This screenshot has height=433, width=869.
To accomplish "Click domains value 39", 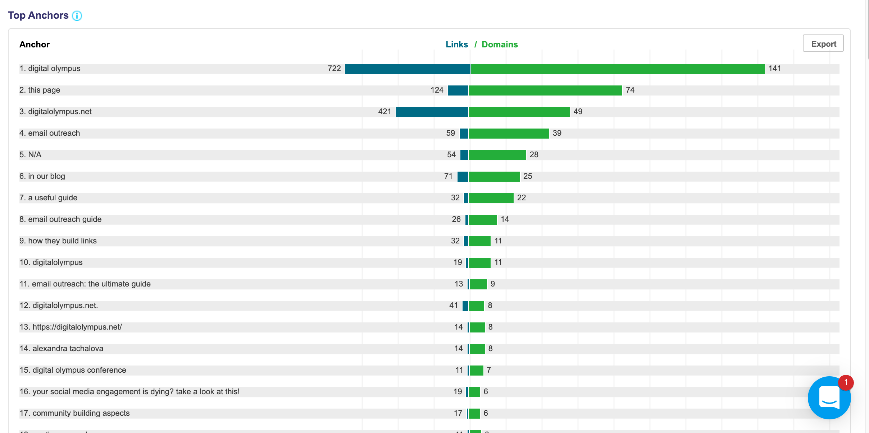I will (x=557, y=133).
